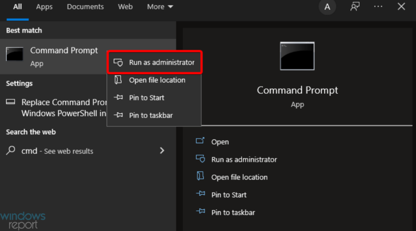Click Run as administrator in preview pane
The width and height of the screenshot is (416, 231).
pos(244,160)
